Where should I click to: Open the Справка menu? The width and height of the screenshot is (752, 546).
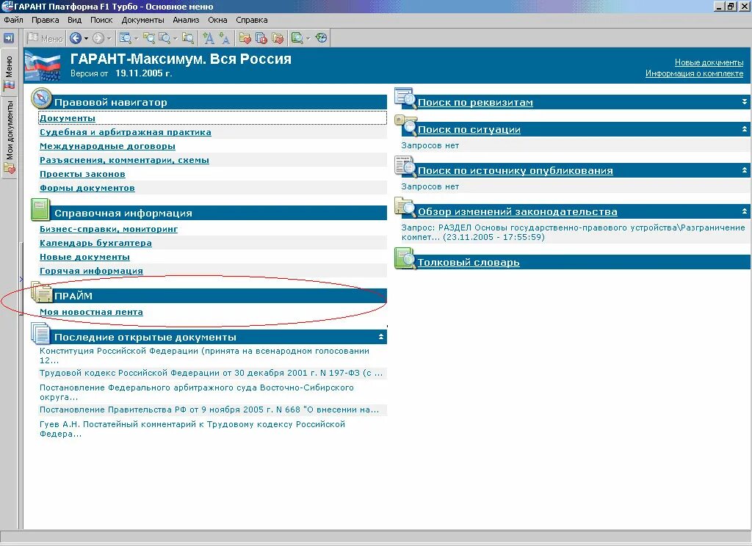(x=252, y=20)
